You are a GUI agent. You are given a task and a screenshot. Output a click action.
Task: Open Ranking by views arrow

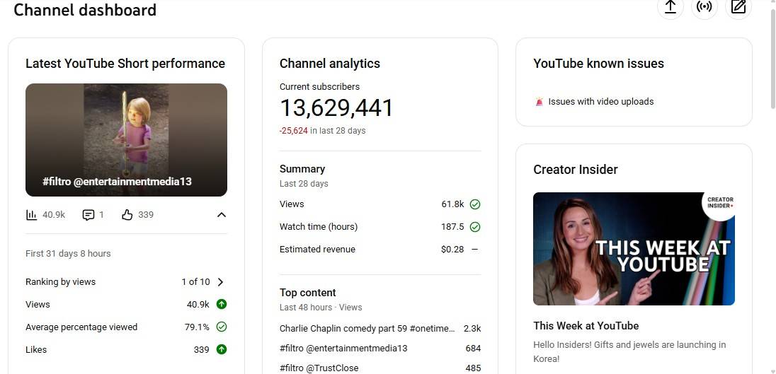point(220,282)
